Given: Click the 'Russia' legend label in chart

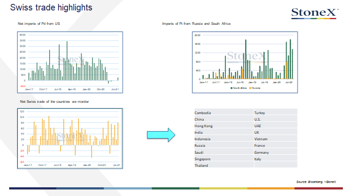Looking at the screenshot, I should coord(256,88).
